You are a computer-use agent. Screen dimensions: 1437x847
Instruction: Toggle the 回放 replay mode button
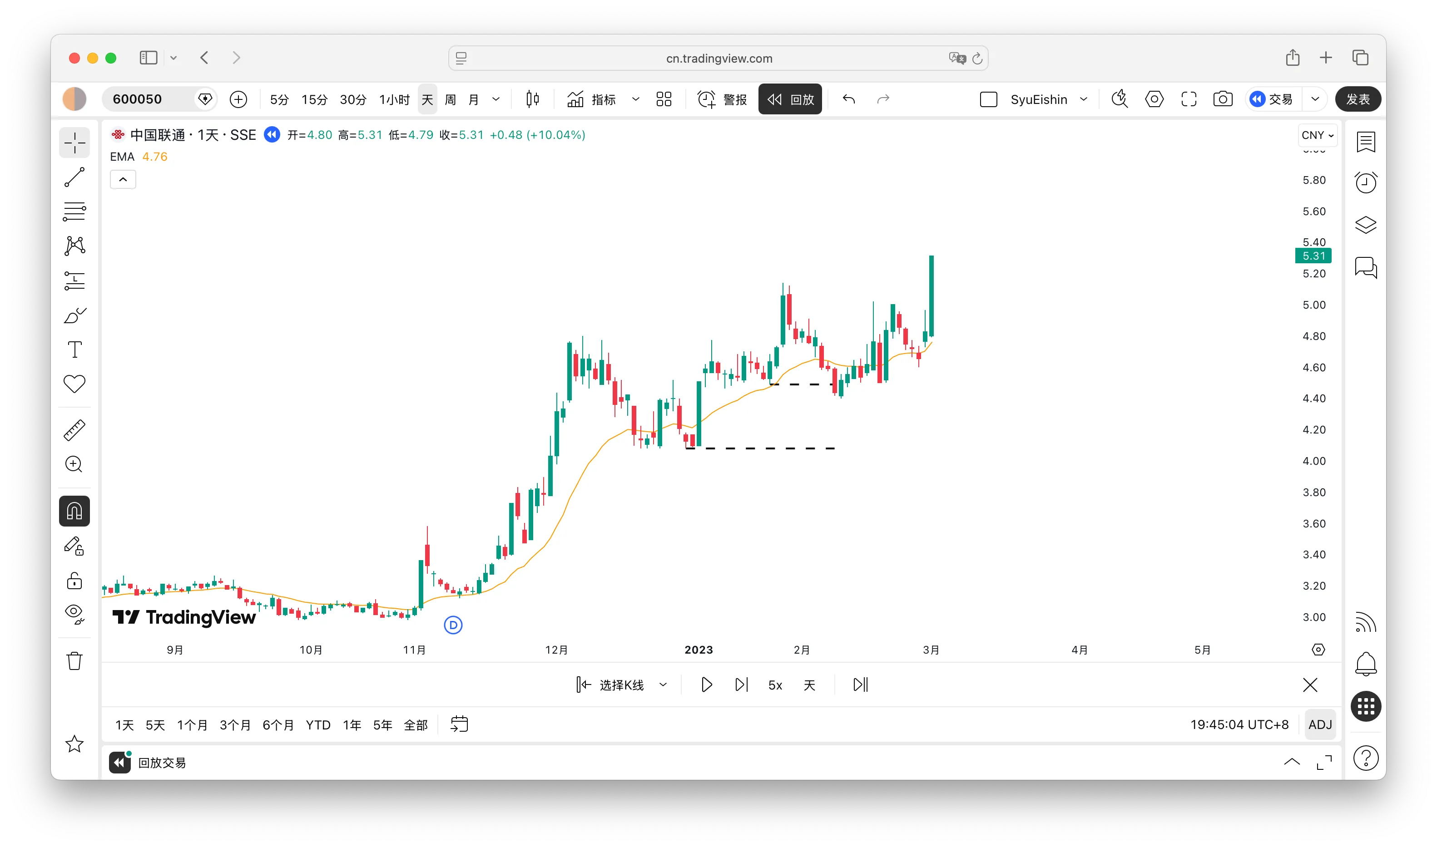point(790,99)
